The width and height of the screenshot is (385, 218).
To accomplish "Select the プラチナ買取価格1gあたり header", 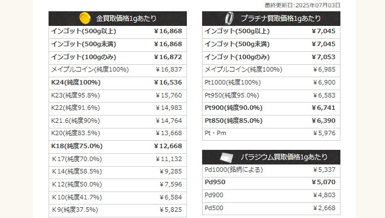I will [x=271, y=19].
